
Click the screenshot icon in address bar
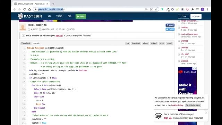(151, 9)
